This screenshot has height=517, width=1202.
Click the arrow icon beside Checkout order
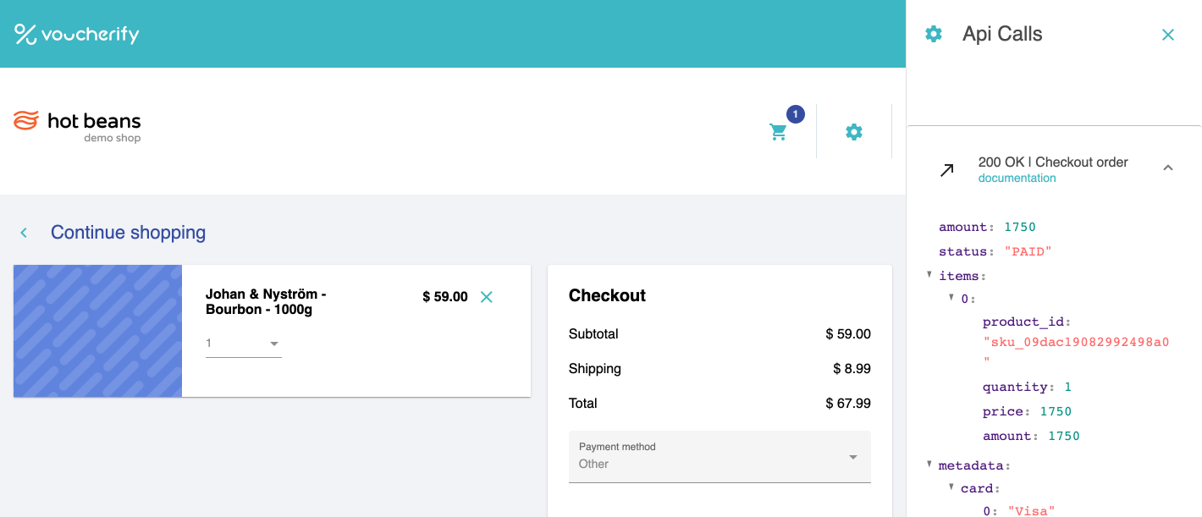coord(947,170)
